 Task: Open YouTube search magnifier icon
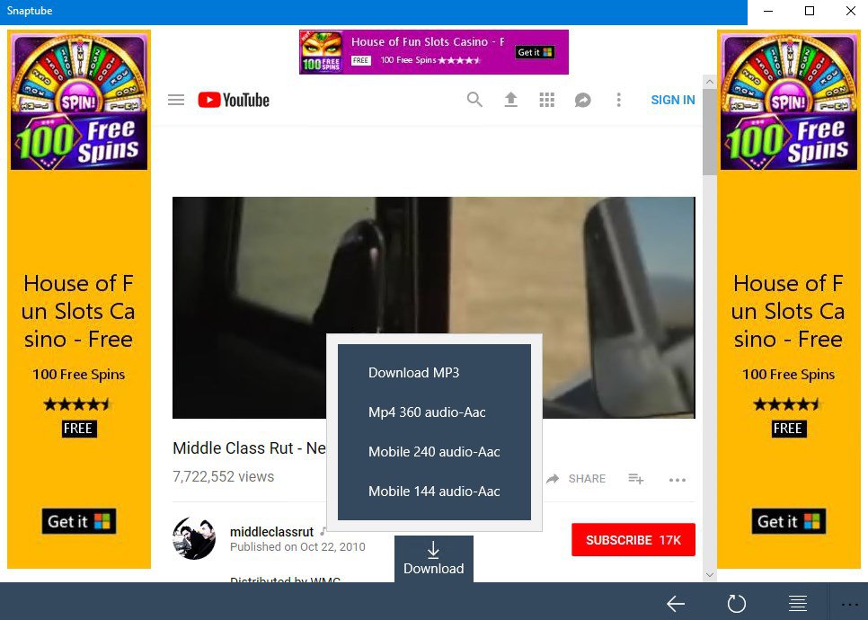tap(474, 100)
